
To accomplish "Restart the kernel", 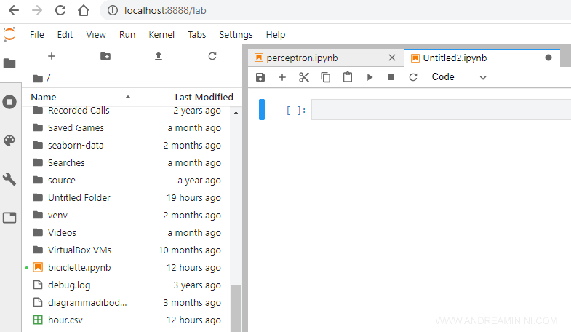I will pyautogui.click(x=413, y=77).
